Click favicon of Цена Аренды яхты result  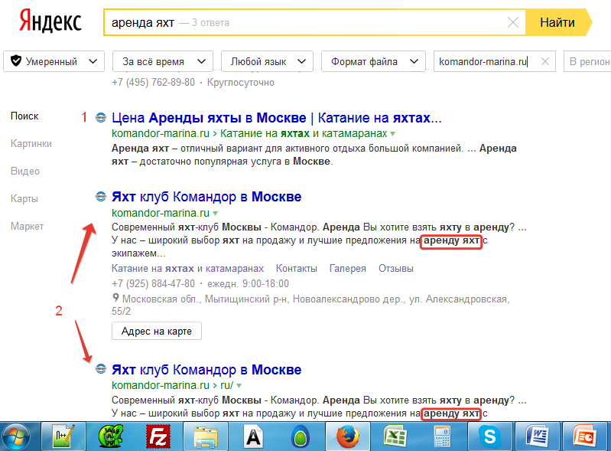[101, 117]
